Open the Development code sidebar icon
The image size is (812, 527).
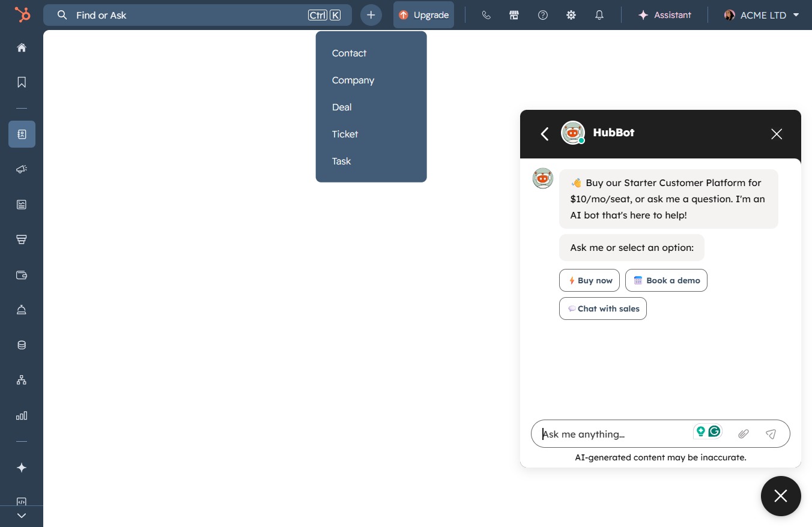22,501
